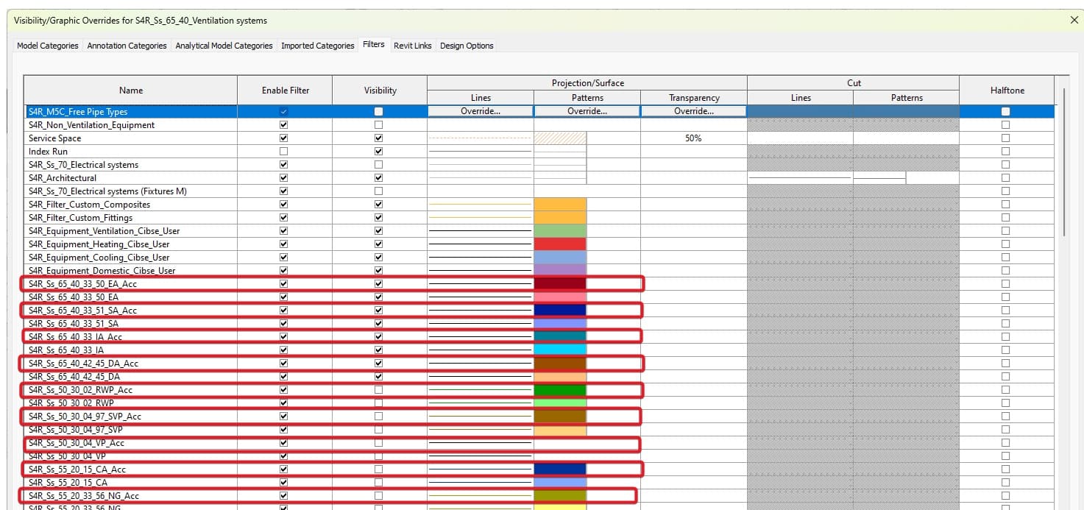
Task: Select the S4R_Ss_65_40_33_IA_Acc filter row name
Action: (75, 337)
